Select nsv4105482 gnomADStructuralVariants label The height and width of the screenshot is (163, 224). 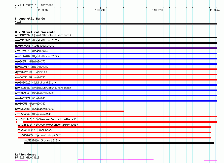click(43, 88)
